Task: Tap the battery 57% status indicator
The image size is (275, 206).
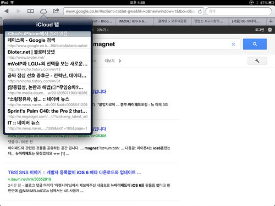Action: click(267, 3)
